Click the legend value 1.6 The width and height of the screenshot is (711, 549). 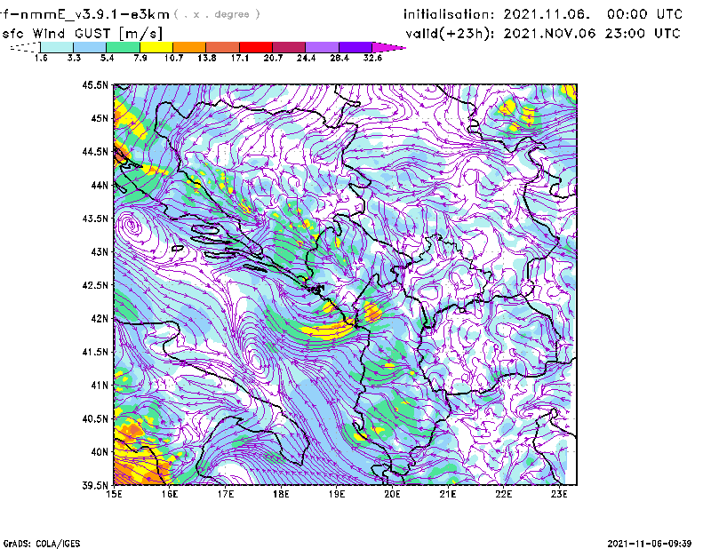(x=41, y=58)
